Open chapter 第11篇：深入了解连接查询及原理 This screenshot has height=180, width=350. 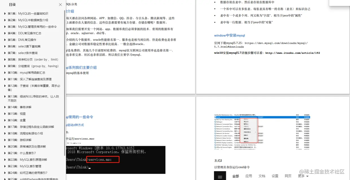(x=30, y=79)
